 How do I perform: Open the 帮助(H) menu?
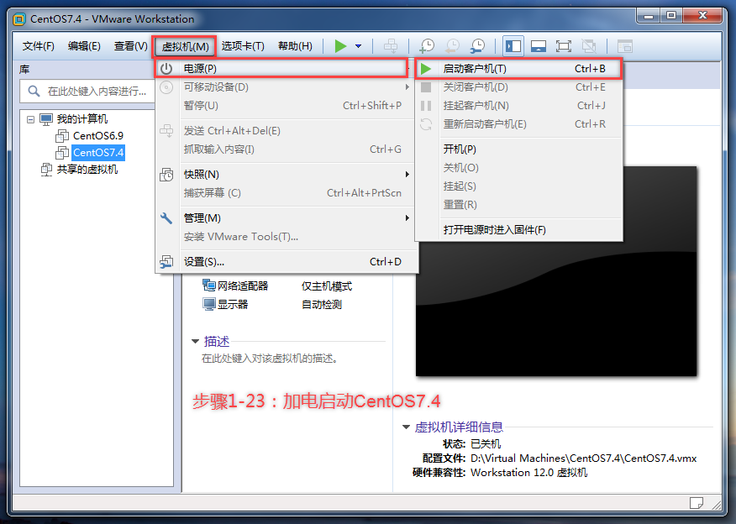[295, 46]
